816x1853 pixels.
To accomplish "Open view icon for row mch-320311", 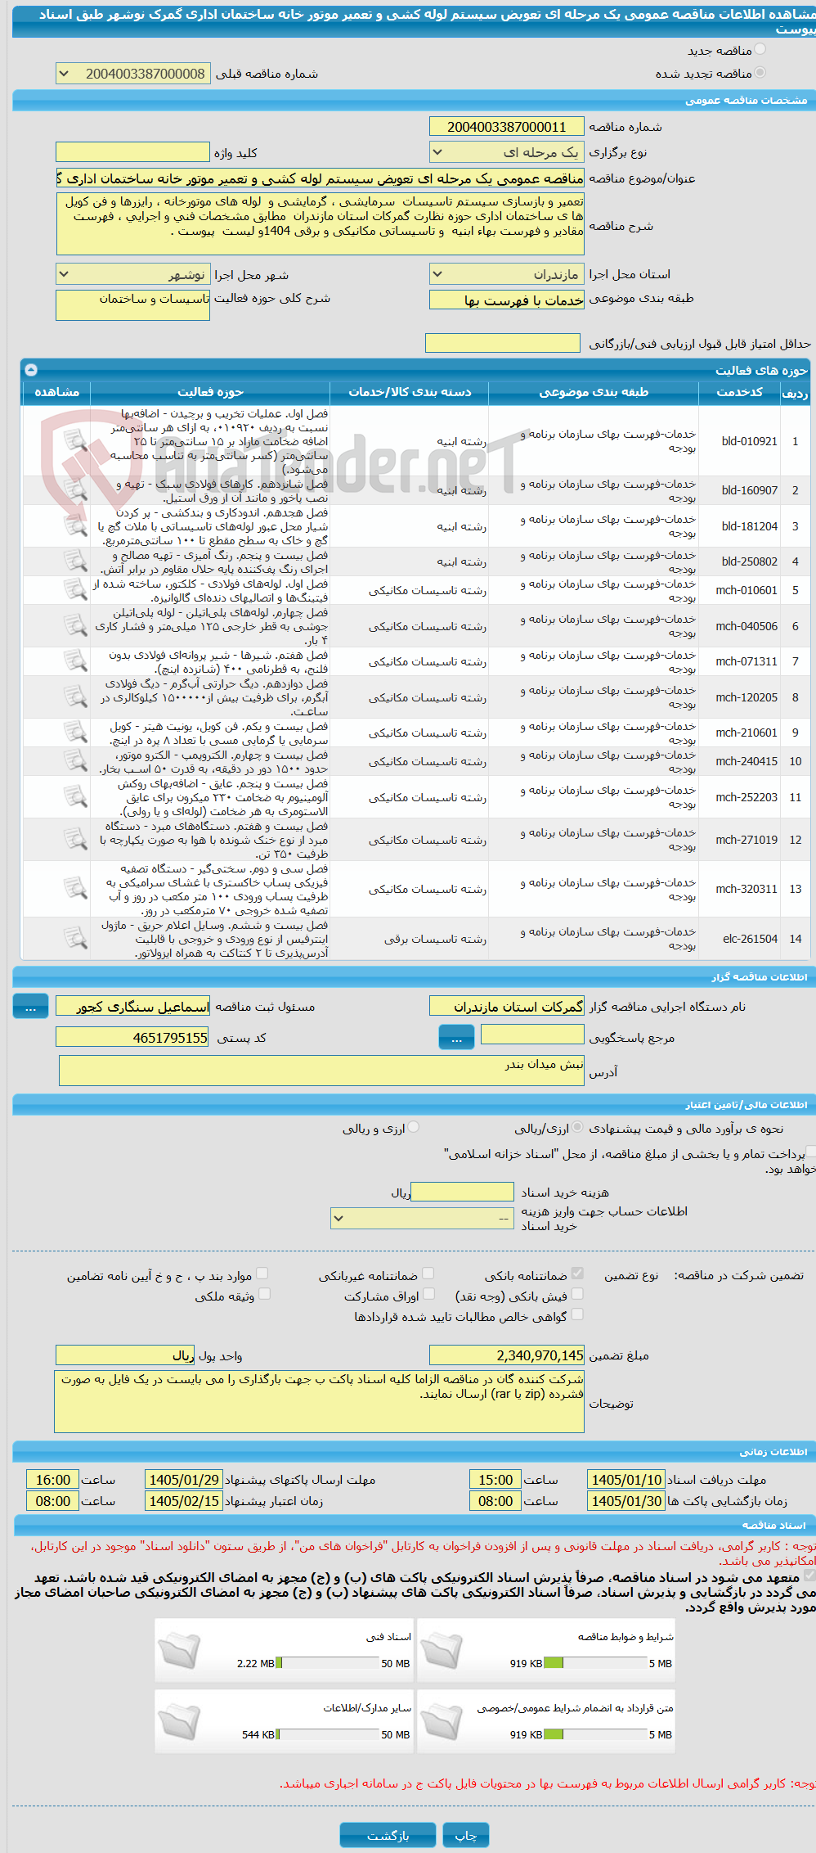I will [75, 888].
